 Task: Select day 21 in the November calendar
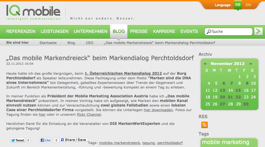tap(230, 97)
